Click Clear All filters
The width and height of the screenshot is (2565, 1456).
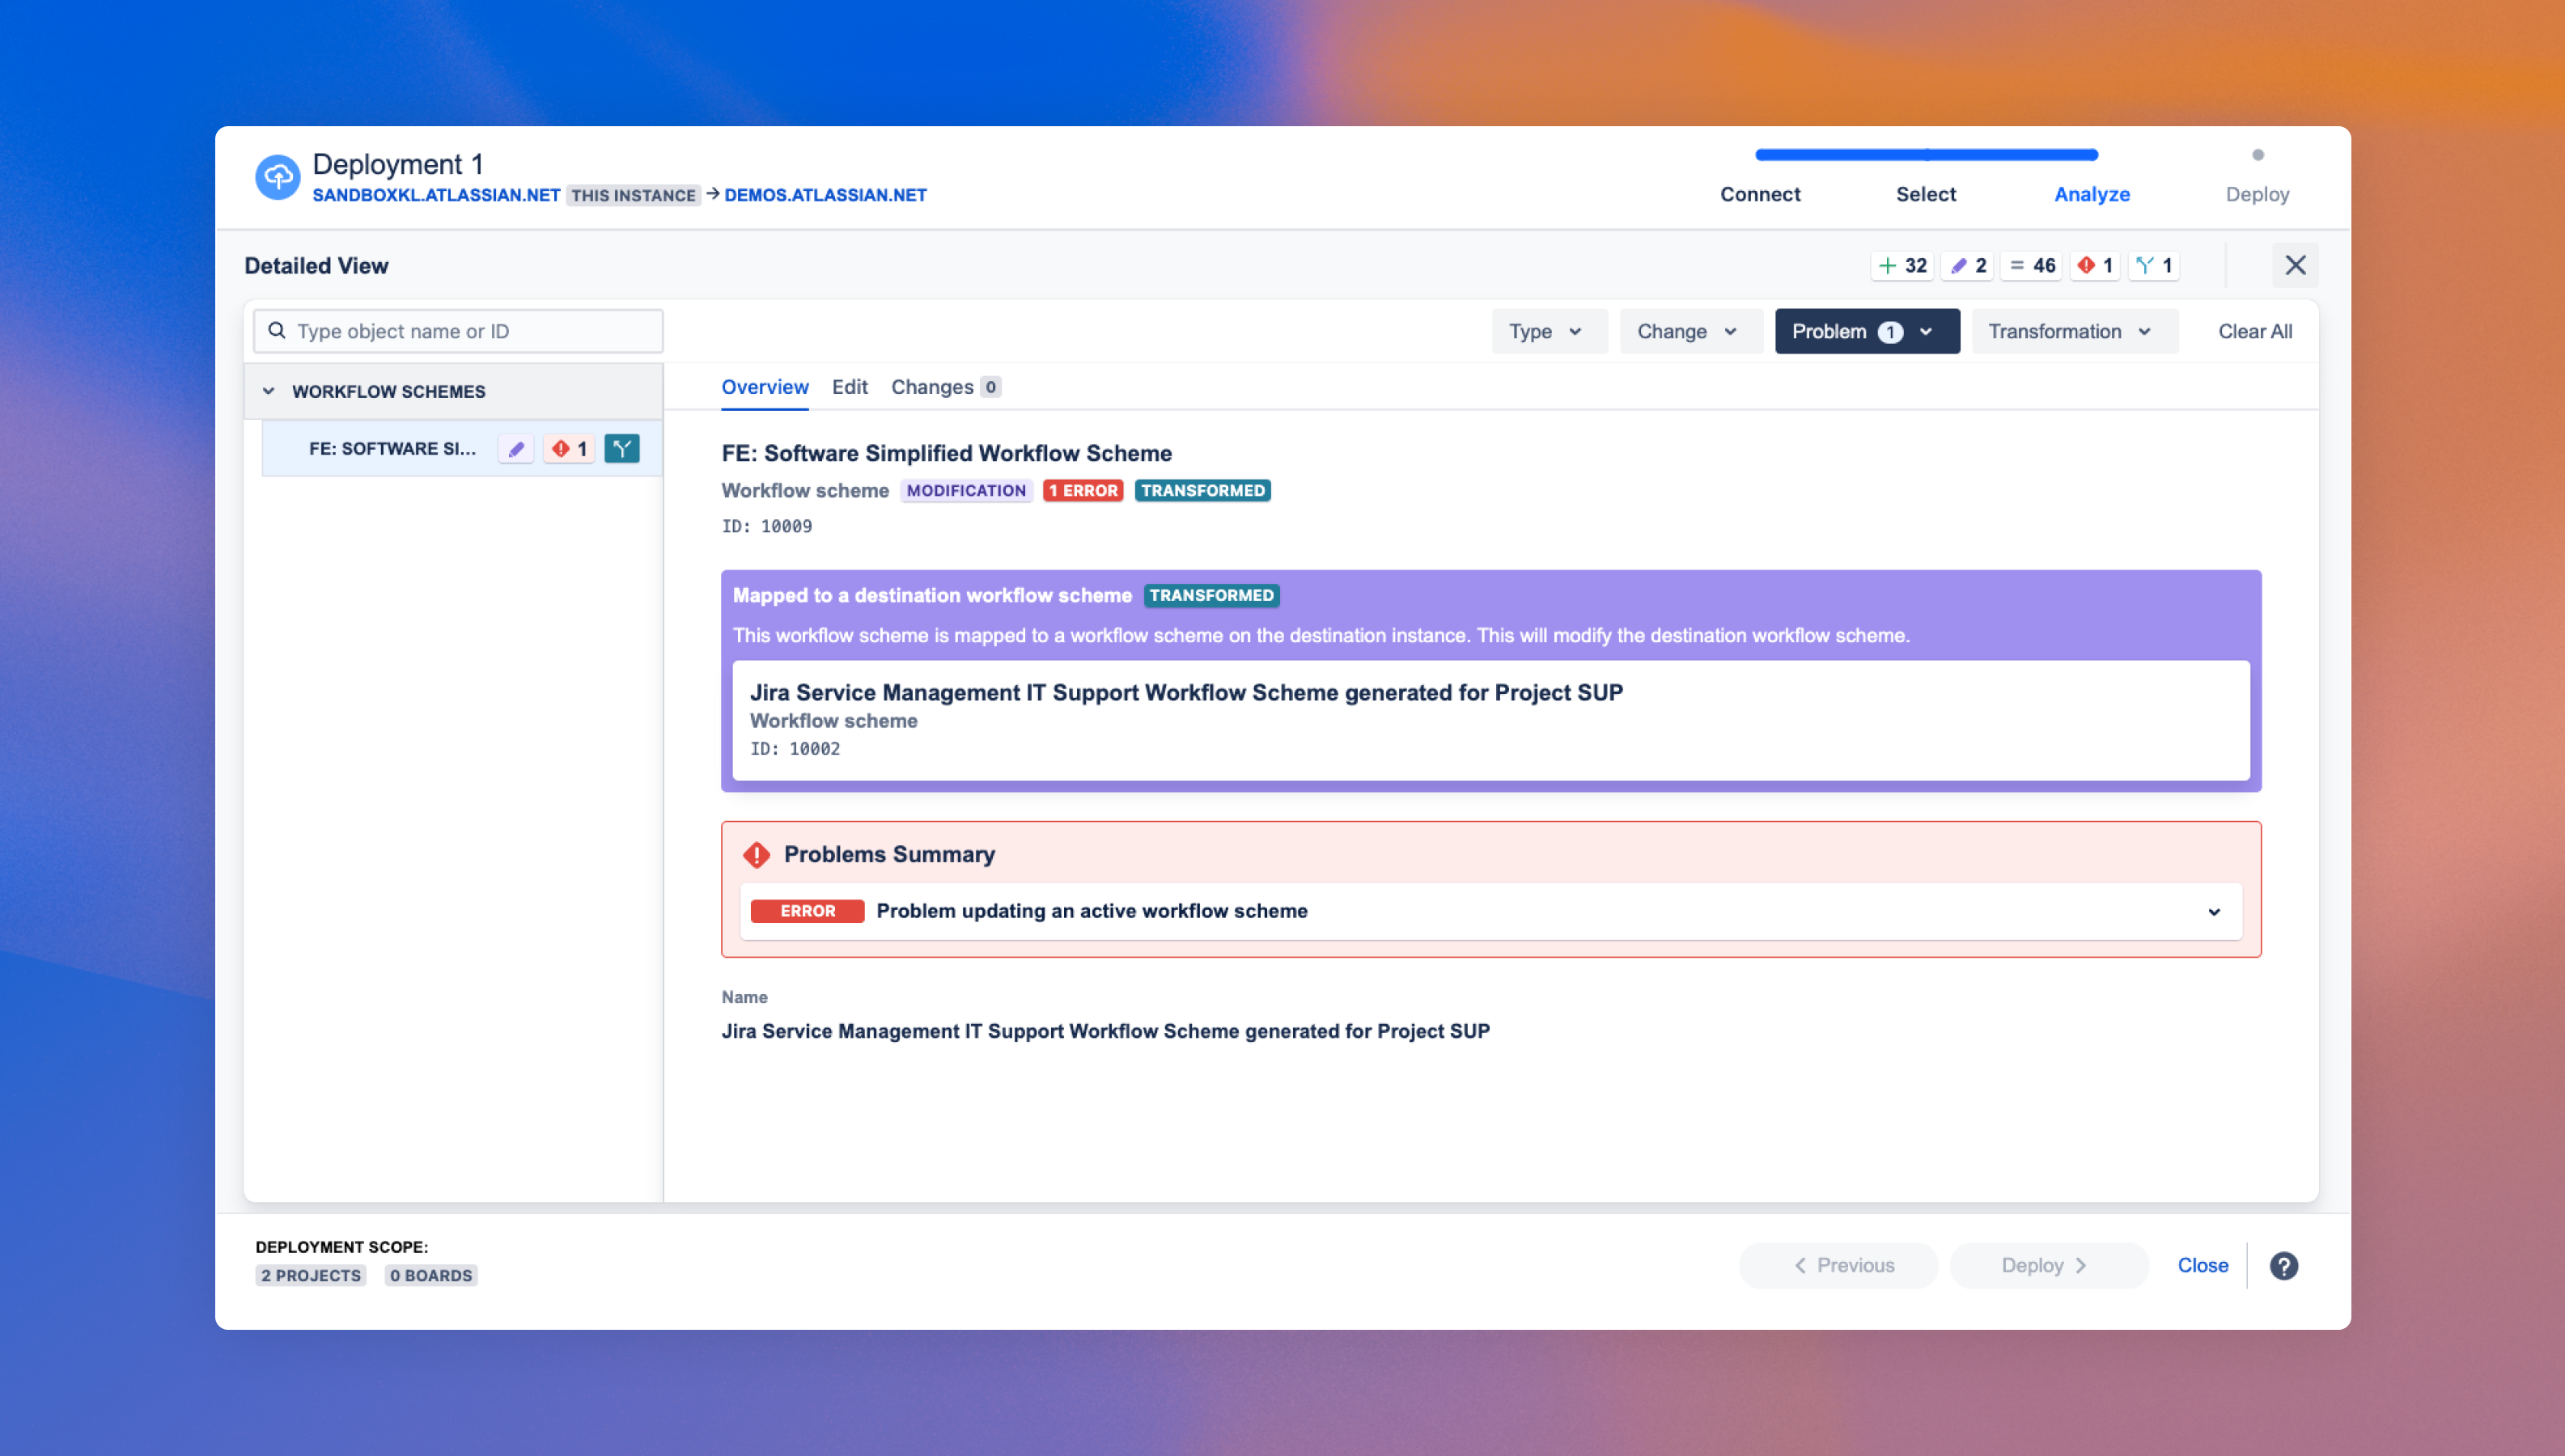[2254, 331]
